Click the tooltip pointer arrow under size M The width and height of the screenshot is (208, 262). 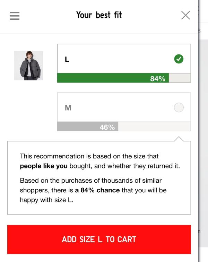pos(179,139)
